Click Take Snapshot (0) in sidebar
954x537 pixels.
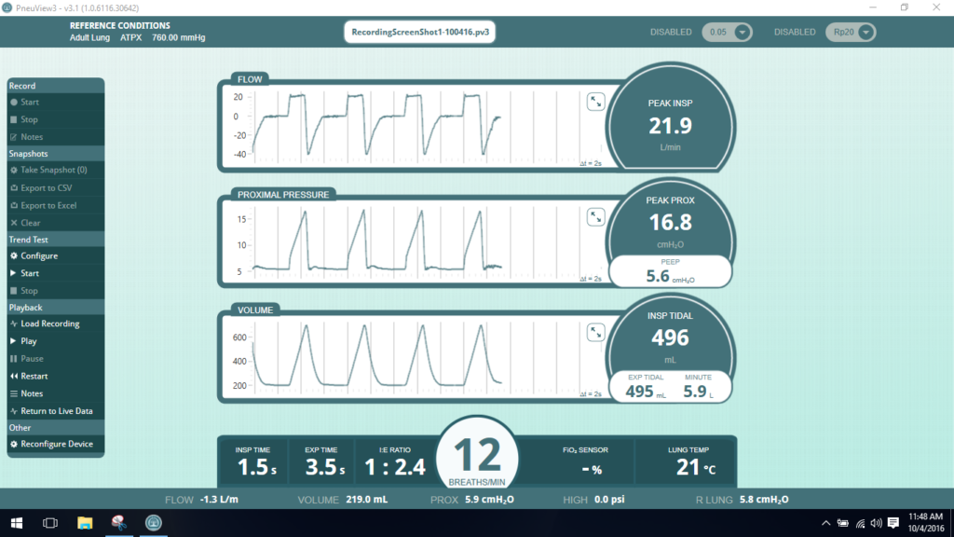(55, 170)
